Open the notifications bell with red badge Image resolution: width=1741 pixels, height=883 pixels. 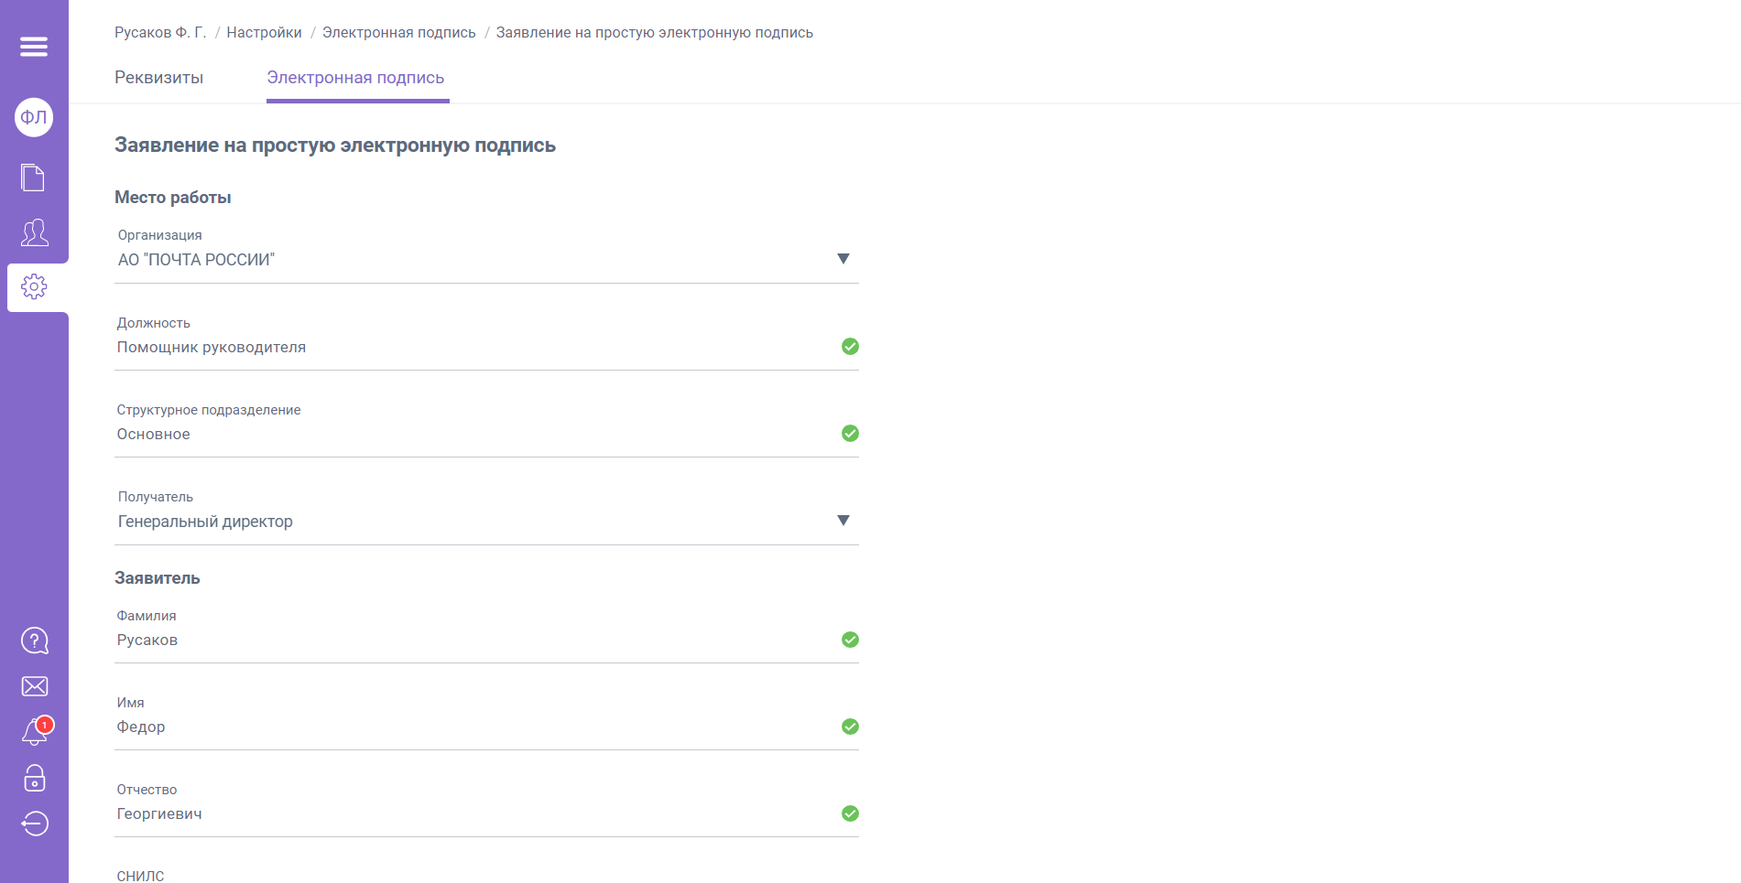pyautogui.click(x=35, y=732)
